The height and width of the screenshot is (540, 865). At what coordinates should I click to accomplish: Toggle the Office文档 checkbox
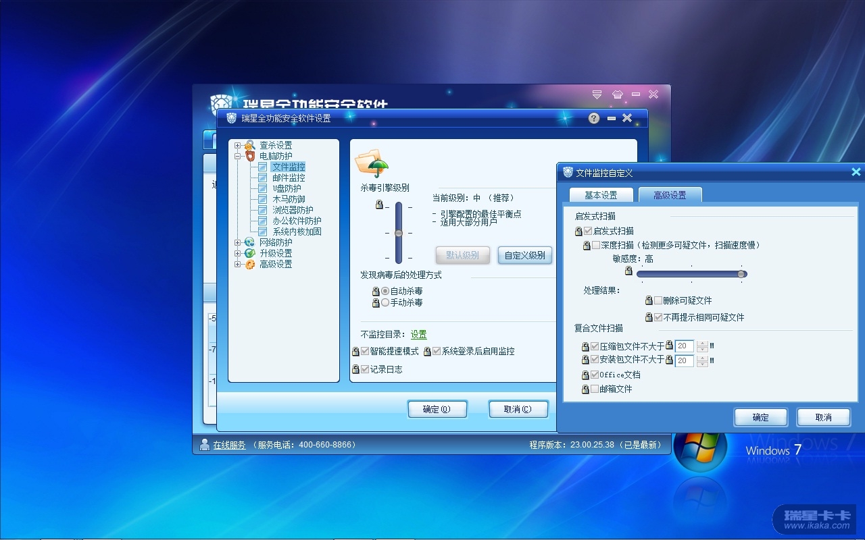[x=595, y=375]
